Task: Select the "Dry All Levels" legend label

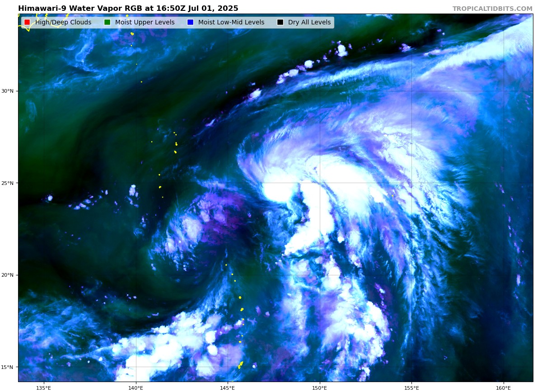Action: 309,23
